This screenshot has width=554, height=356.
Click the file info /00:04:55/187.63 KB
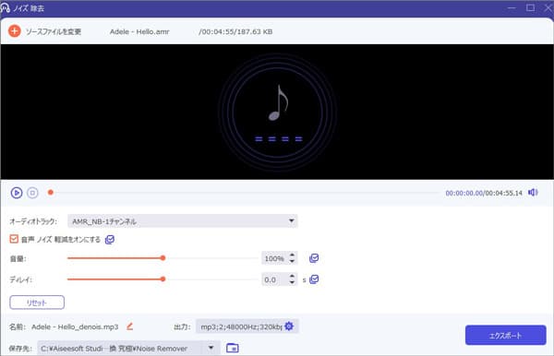click(x=235, y=31)
